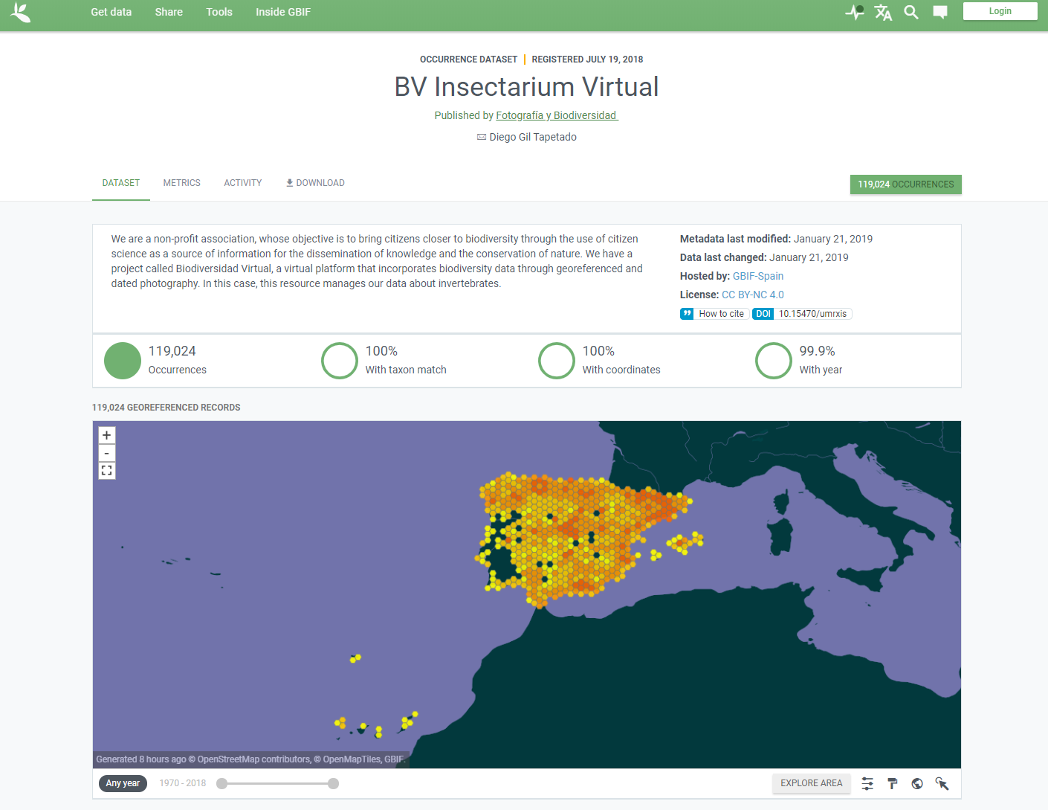The height and width of the screenshot is (810, 1048).
Task: Toggle the 'Any year' filter
Action: tap(123, 783)
